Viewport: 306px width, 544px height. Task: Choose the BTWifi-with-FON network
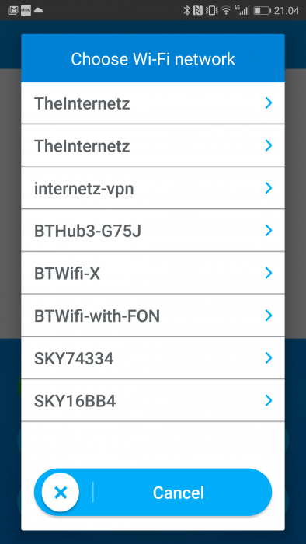coord(153,316)
